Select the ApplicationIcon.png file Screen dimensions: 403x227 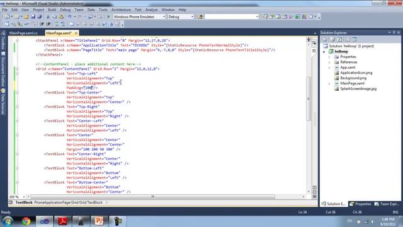(356, 73)
